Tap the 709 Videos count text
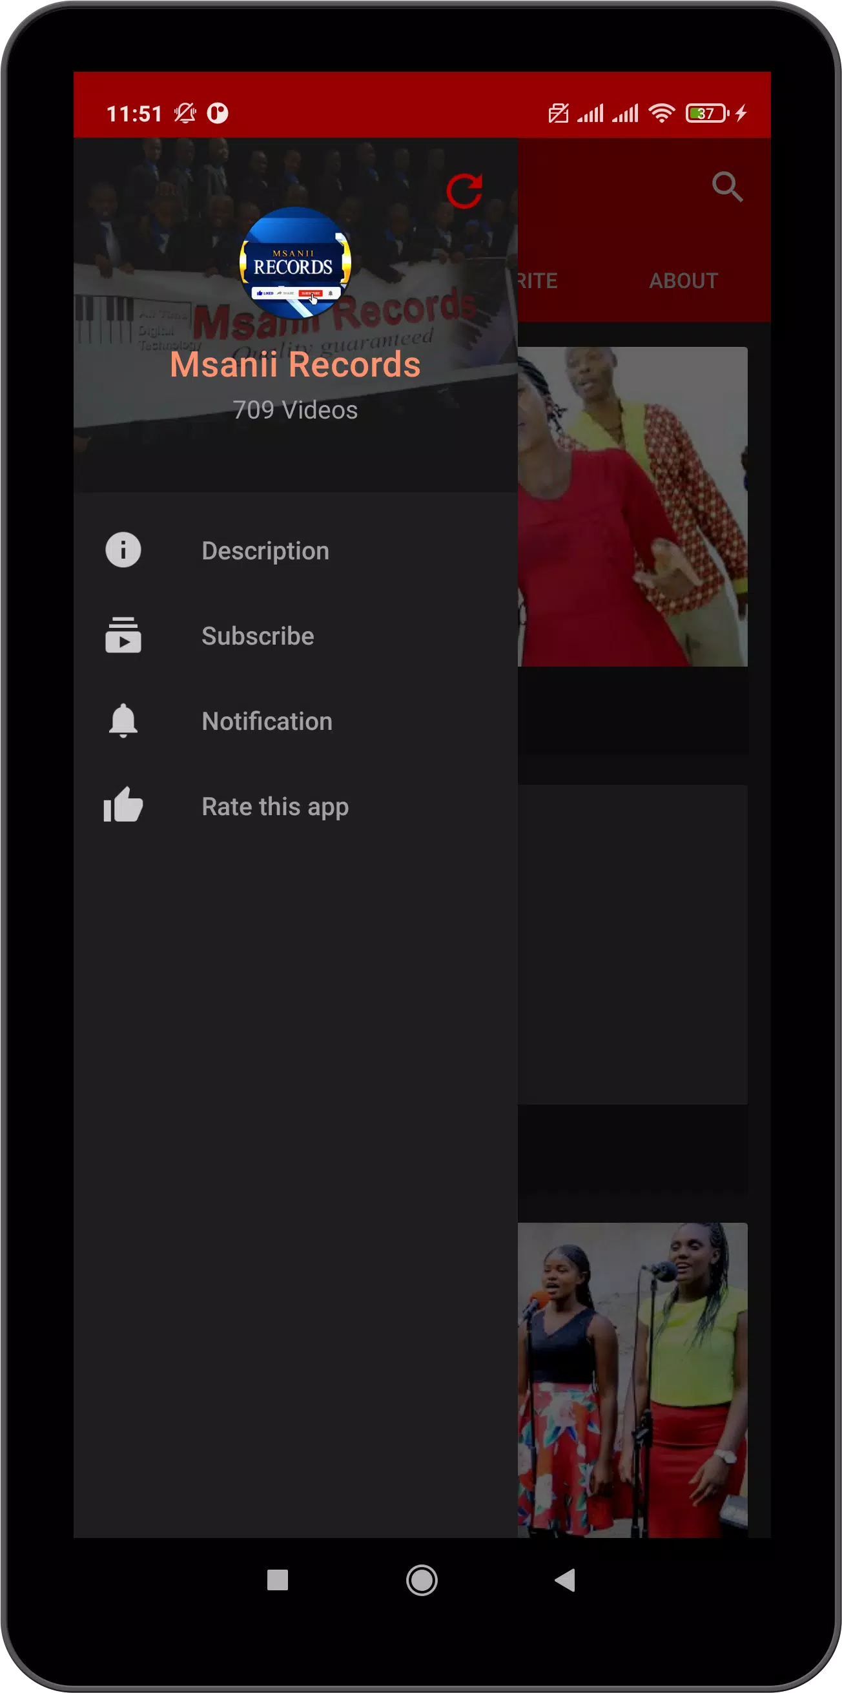 [295, 410]
